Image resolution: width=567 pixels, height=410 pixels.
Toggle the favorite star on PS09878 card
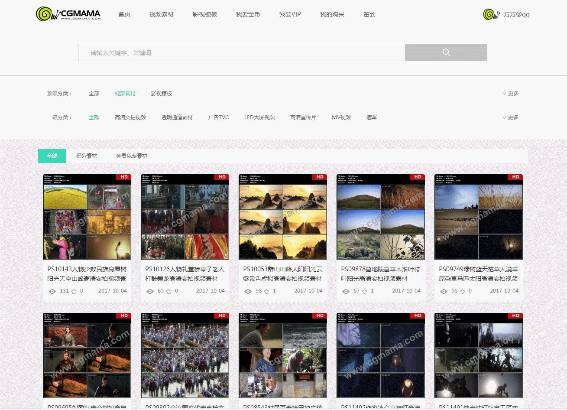point(365,291)
